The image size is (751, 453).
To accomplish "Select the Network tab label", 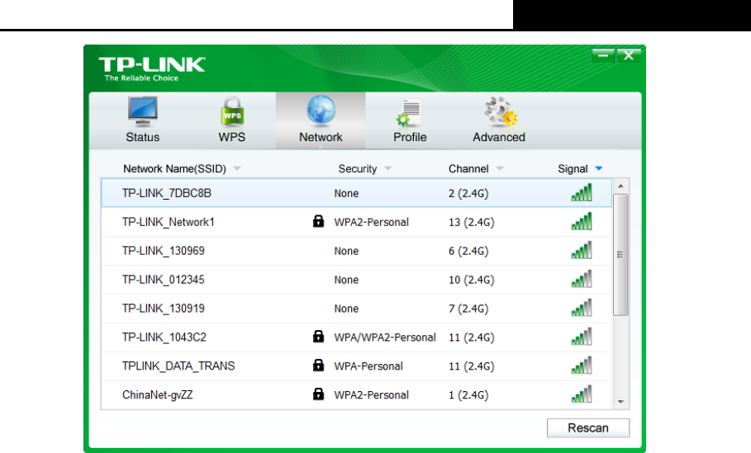I will [321, 137].
